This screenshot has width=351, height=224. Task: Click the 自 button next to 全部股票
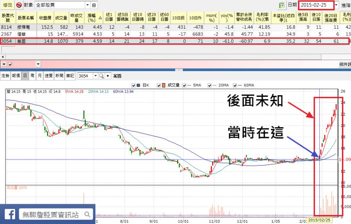click(x=94, y=5)
